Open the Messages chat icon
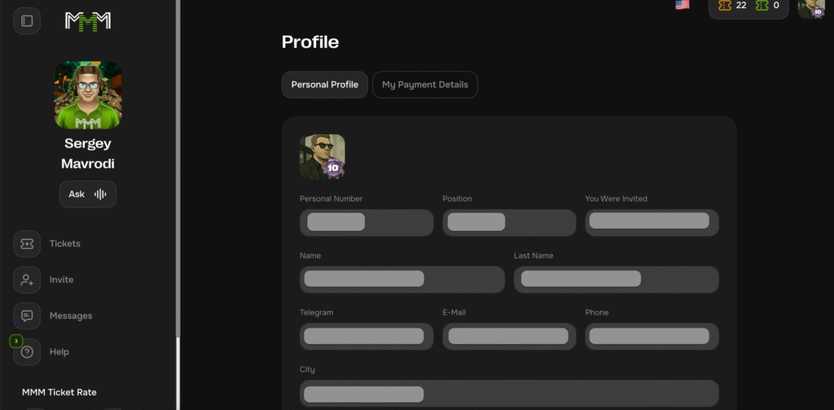The height and width of the screenshot is (410, 834). (27, 316)
